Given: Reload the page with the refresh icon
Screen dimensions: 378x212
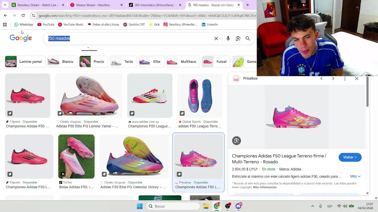Looking at the screenshot, I should click(23, 15).
